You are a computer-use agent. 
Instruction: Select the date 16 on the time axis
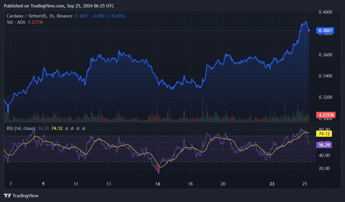(158, 184)
